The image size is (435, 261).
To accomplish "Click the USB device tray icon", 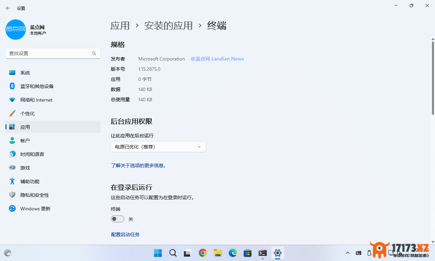I will (x=369, y=253).
